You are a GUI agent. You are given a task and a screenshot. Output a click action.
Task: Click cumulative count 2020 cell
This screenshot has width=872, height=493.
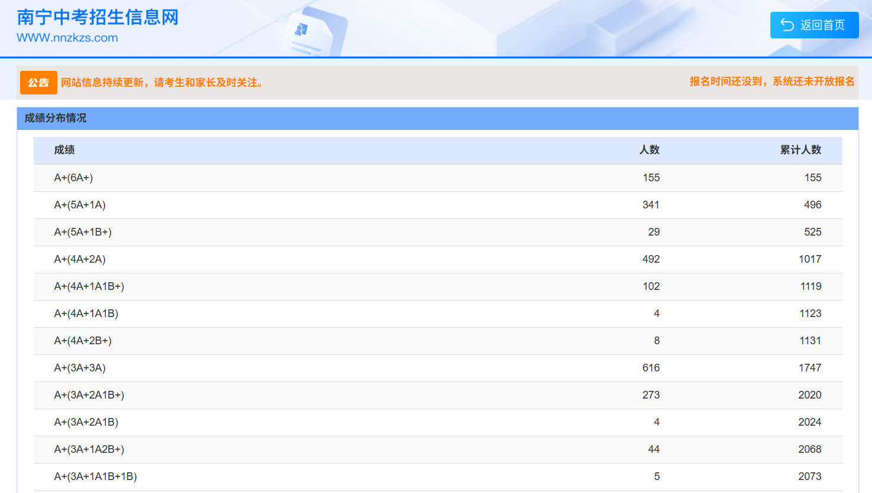click(x=810, y=395)
